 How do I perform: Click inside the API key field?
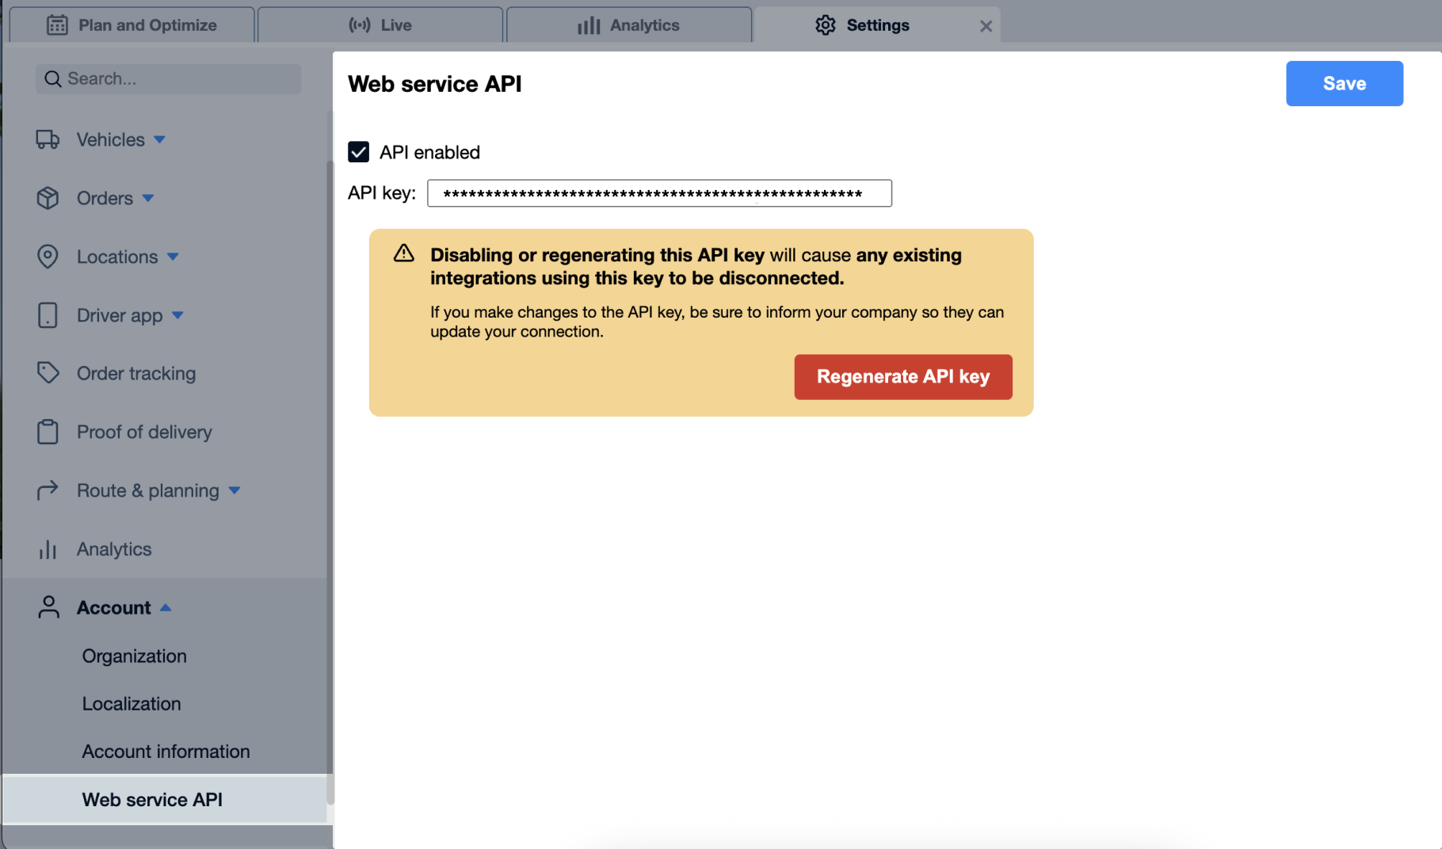pyautogui.click(x=659, y=192)
